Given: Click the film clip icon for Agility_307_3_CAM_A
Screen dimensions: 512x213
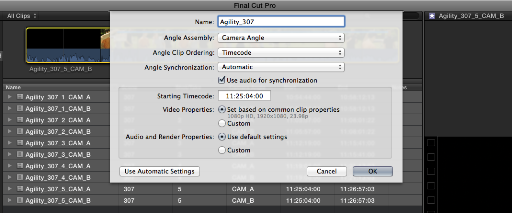Looking at the screenshot, I should click(20, 143).
